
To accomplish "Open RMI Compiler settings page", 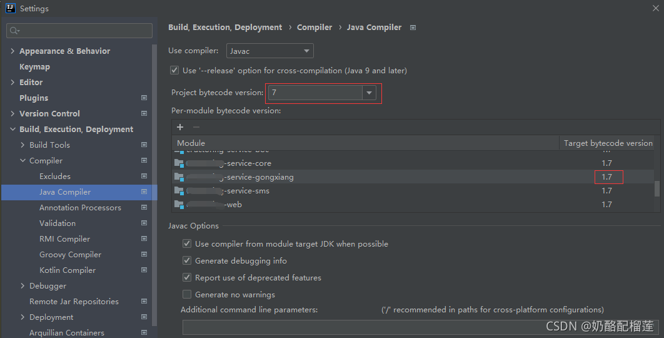I will pos(65,238).
